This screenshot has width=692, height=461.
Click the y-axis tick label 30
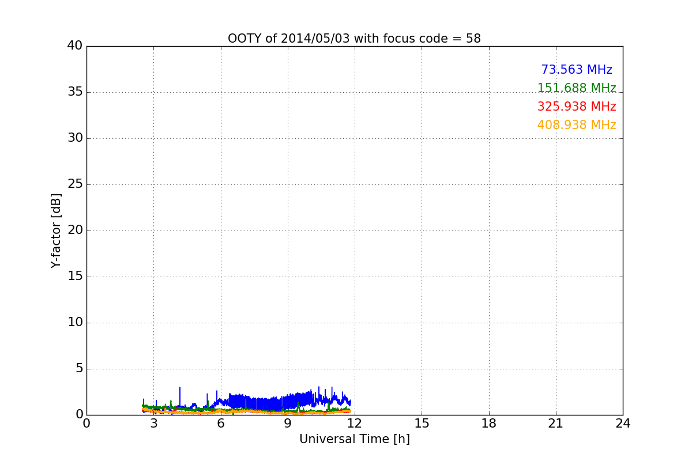pyautogui.click(x=74, y=138)
